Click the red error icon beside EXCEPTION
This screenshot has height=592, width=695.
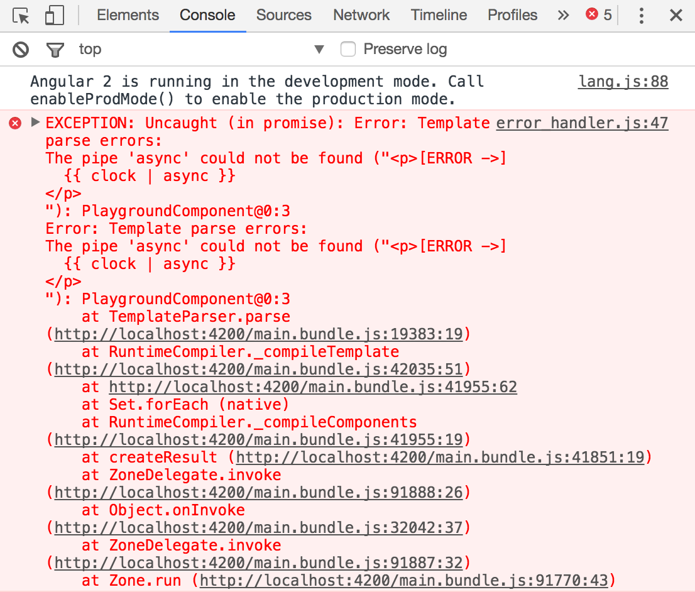click(15, 123)
